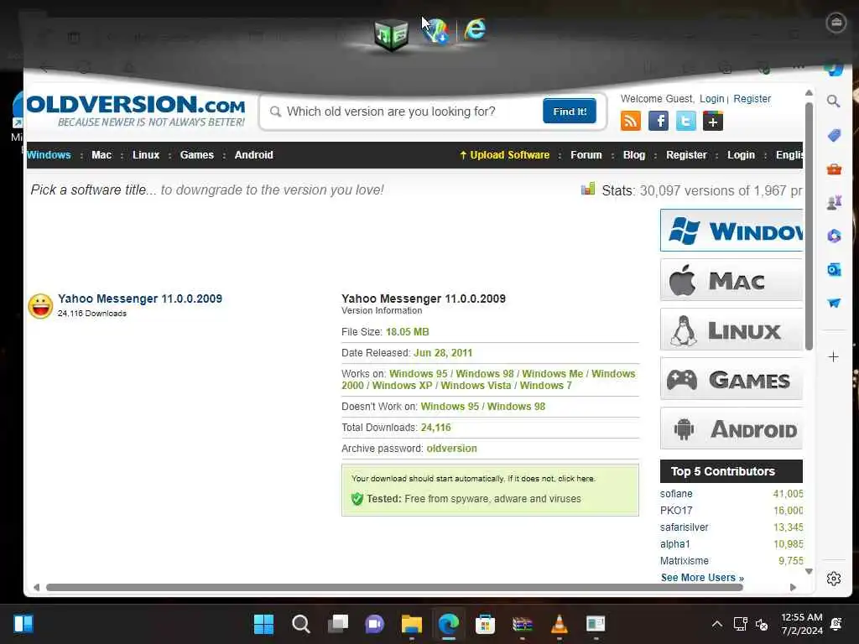Open Edge sidebar Outlook icon

[833, 269]
